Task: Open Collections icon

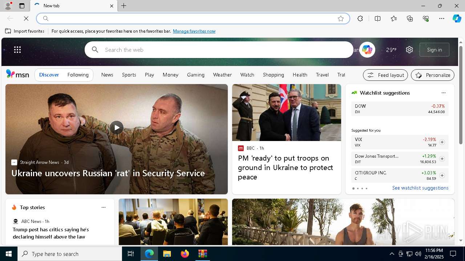Action: tap(410, 18)
